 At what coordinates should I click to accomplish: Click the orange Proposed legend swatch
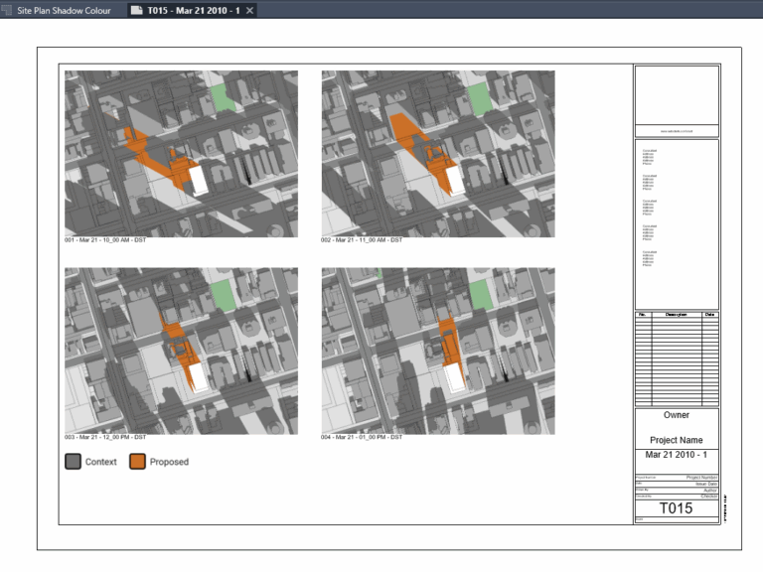[138, 462]
